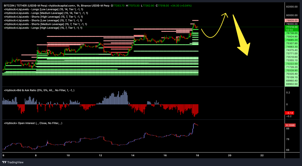This screenshot has width=302, height=166.
Task: Click the -0.2 bid ask axis label
Action: [x=289, y=116]
